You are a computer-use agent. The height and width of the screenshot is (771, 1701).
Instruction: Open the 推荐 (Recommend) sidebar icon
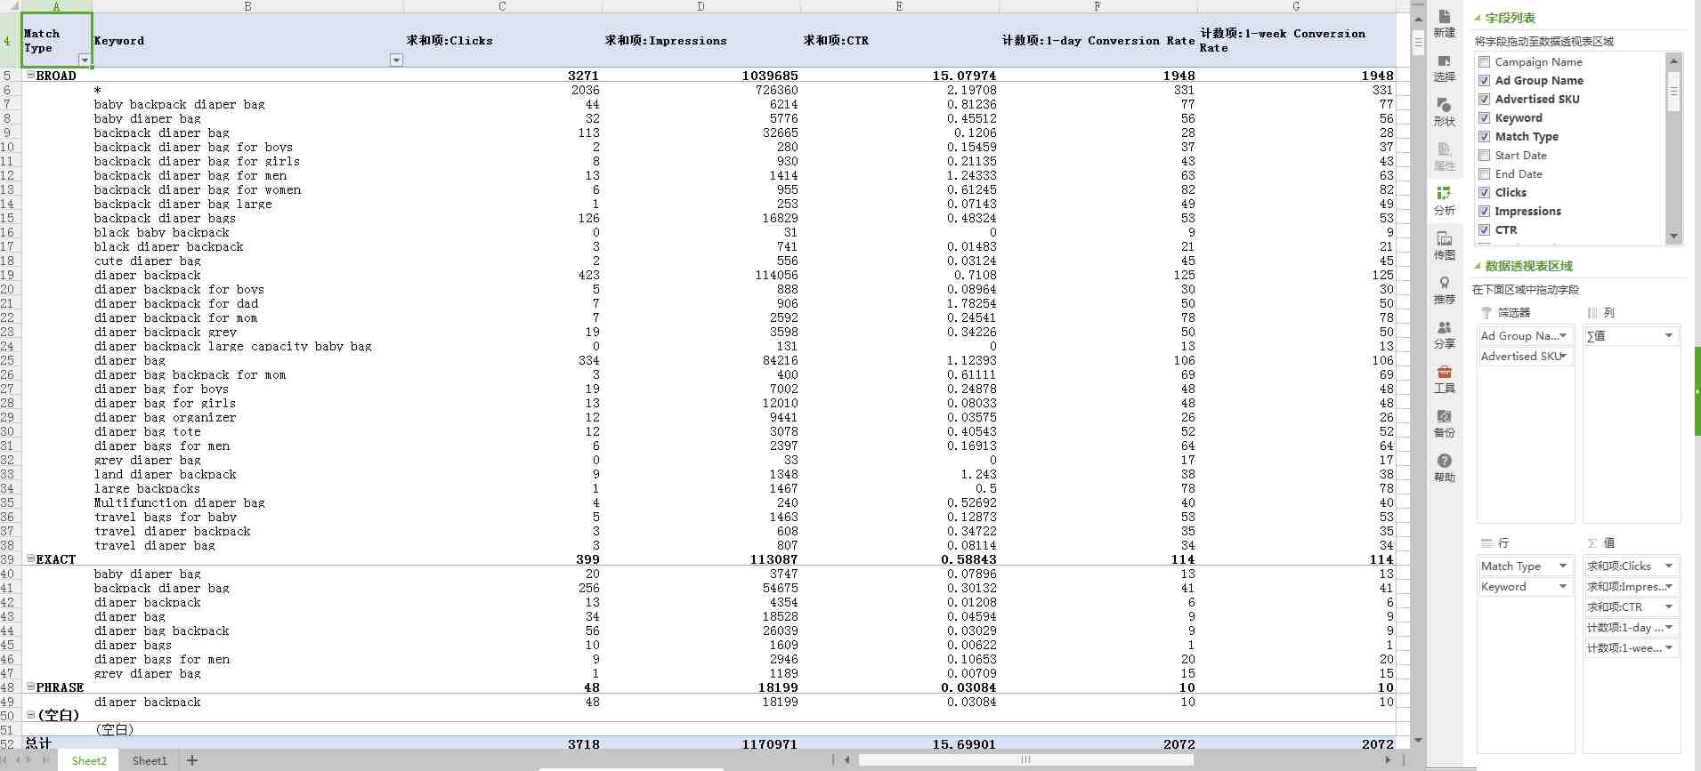(1444, 290)
